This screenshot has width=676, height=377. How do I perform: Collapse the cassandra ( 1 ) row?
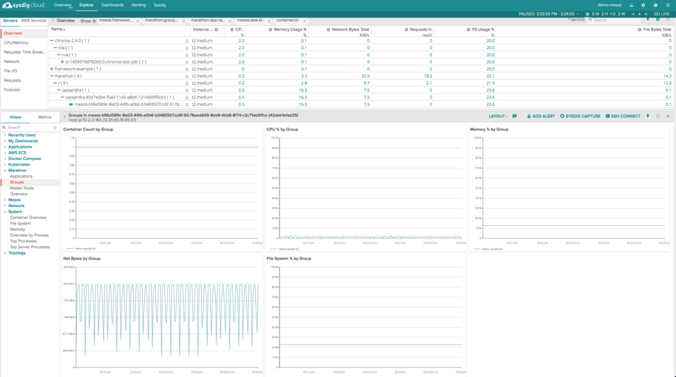59,90
